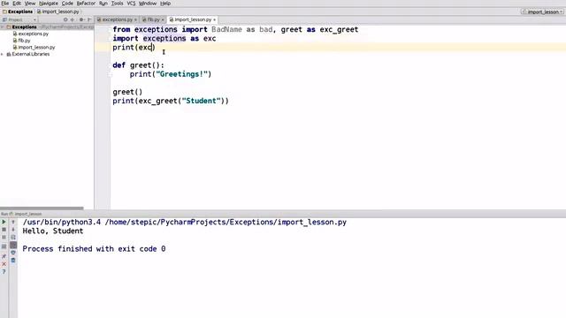Open the VCS menu

131,4
